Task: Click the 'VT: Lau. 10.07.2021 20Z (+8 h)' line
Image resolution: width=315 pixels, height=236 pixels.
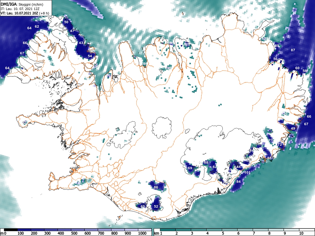Action: (x=25, y=13)
